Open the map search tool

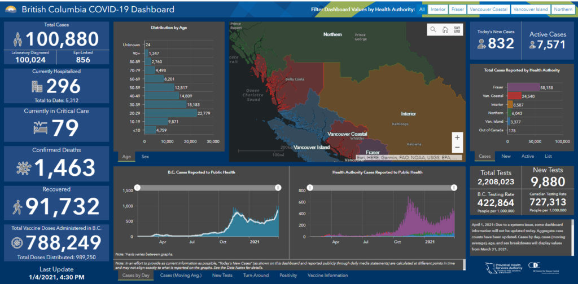coord(433,29)
